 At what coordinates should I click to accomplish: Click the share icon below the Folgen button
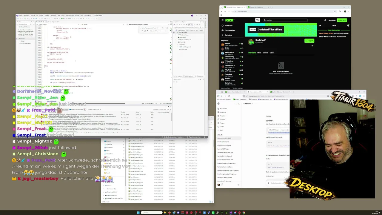point(312,46)
